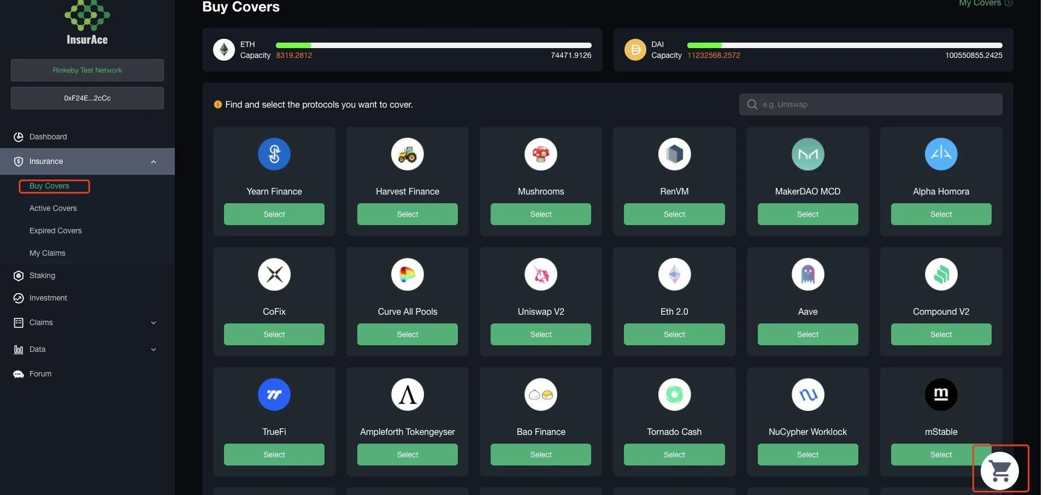
Task: Click the ETH total 74471.9126
Action: (x=571, y=56)
